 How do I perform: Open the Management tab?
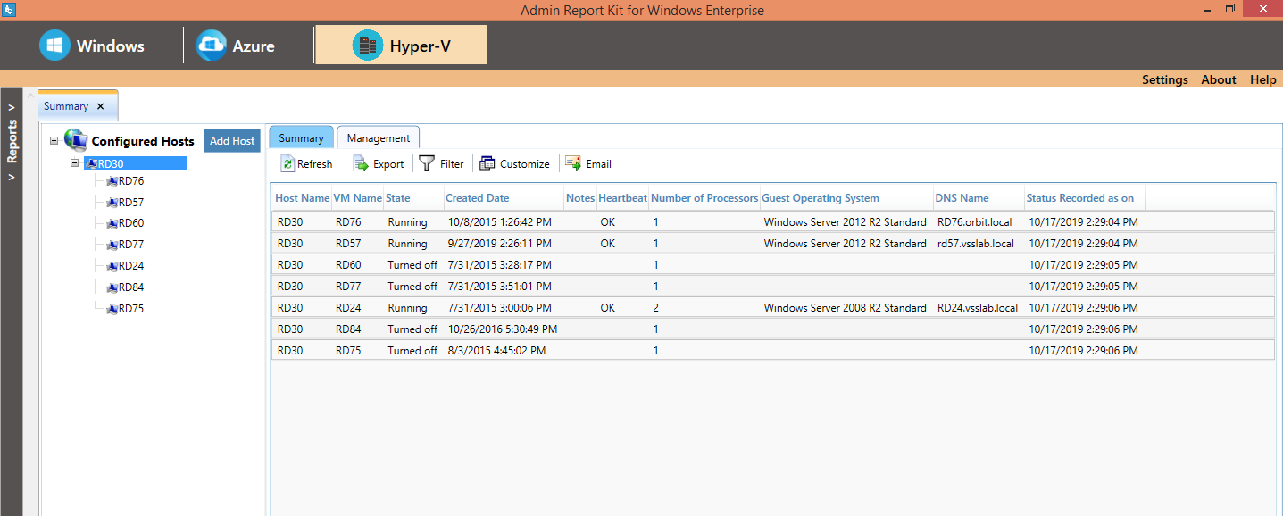(379, 137)
